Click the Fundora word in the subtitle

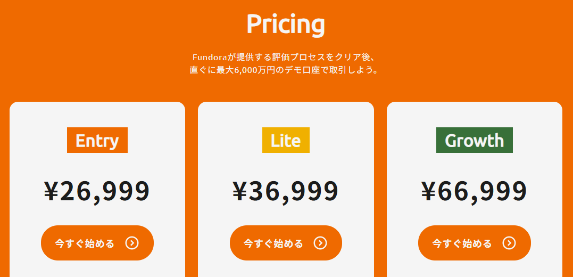coord(210,58)
